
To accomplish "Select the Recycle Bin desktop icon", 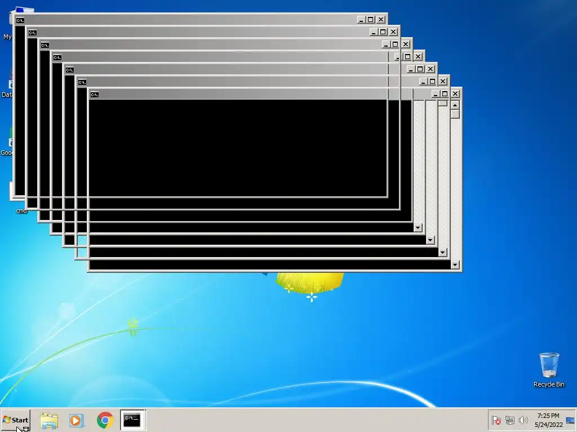I will click(549, 370).
